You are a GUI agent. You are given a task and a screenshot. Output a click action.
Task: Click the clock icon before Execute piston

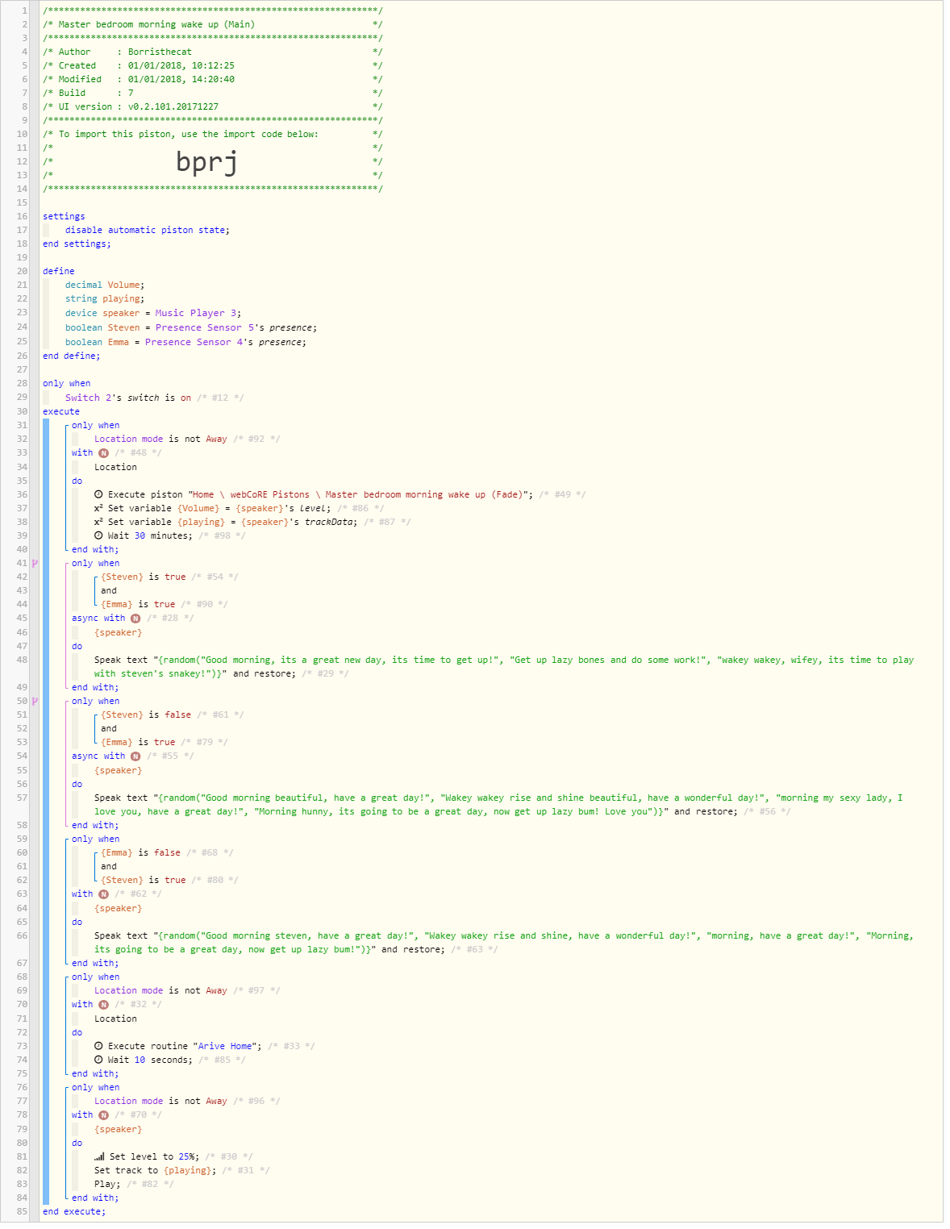(x=98, y=494)
